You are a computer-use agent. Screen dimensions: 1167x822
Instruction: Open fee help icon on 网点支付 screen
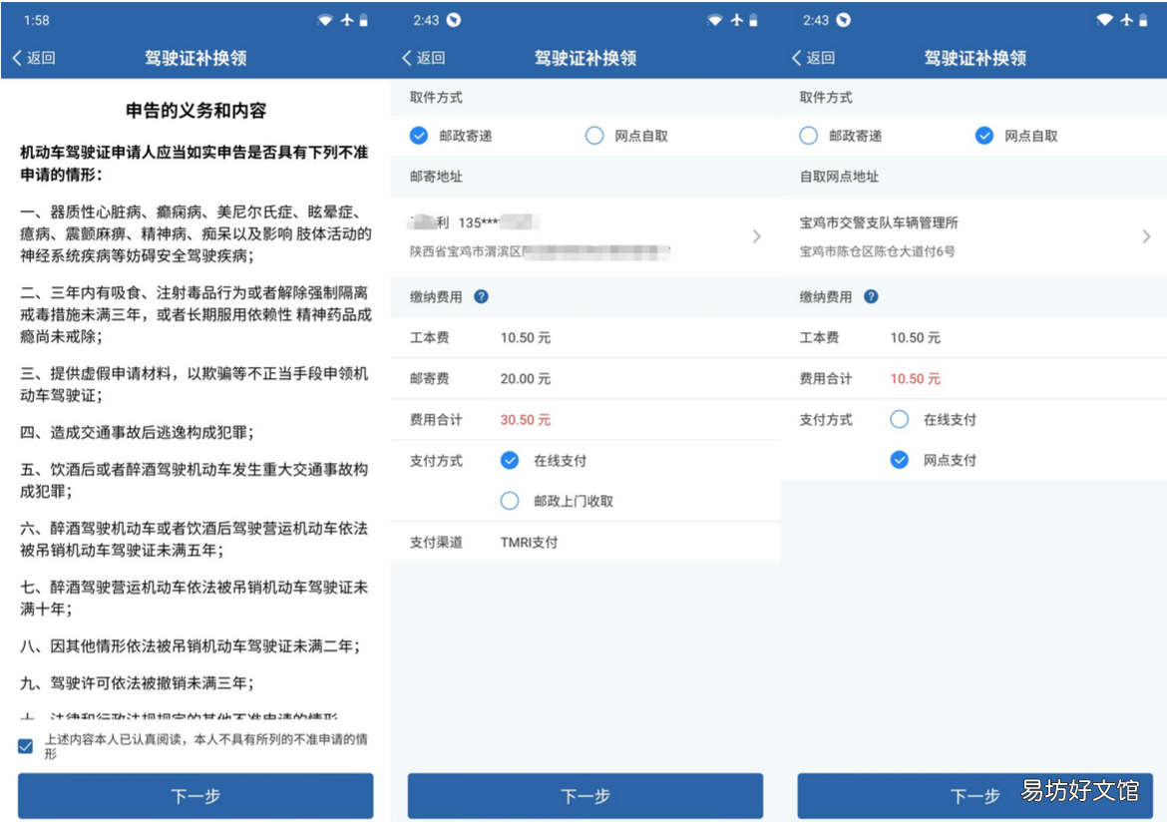tap(871, 296)
